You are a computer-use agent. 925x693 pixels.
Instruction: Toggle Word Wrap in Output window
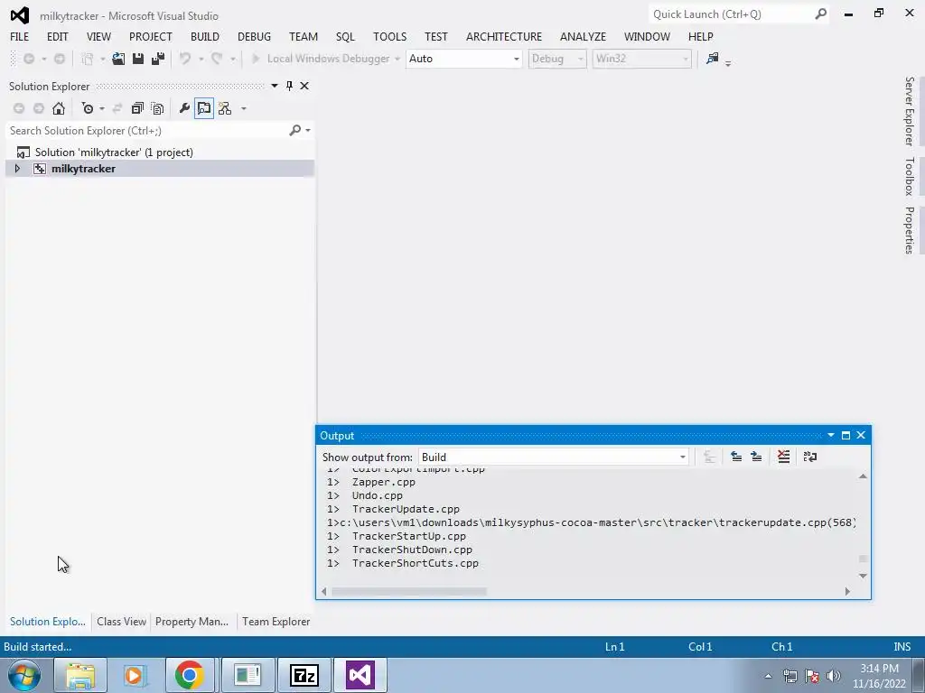pyautogui.click(x=810, y=457)
